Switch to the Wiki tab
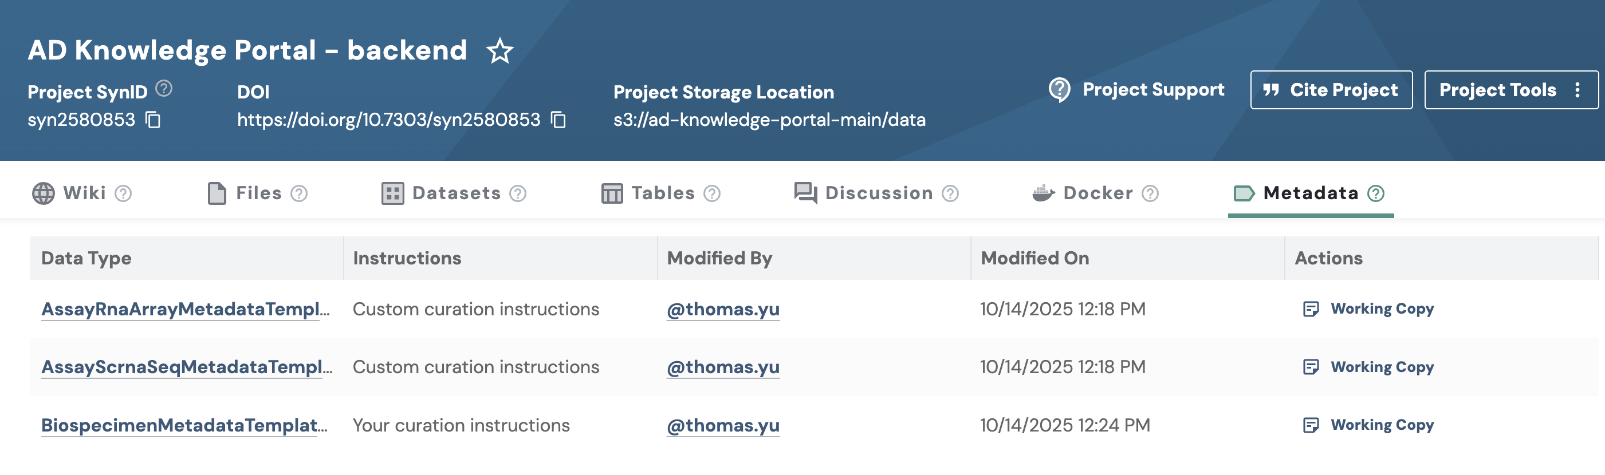This screenshot has width=1605, height=475. click(x=84, y=193)
